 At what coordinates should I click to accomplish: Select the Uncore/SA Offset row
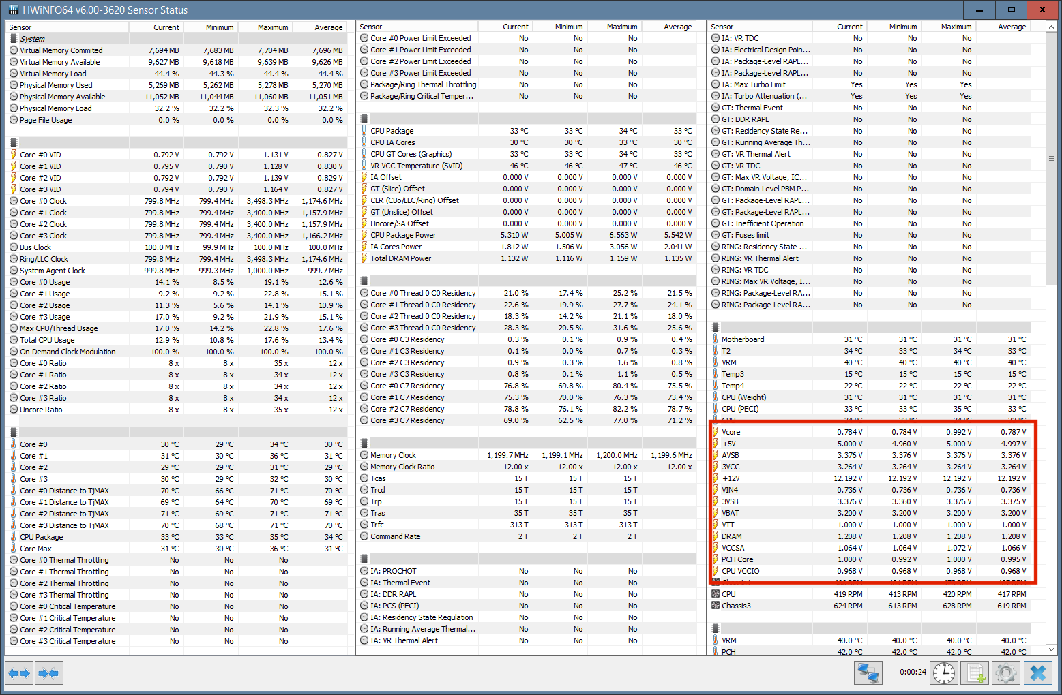527,223
